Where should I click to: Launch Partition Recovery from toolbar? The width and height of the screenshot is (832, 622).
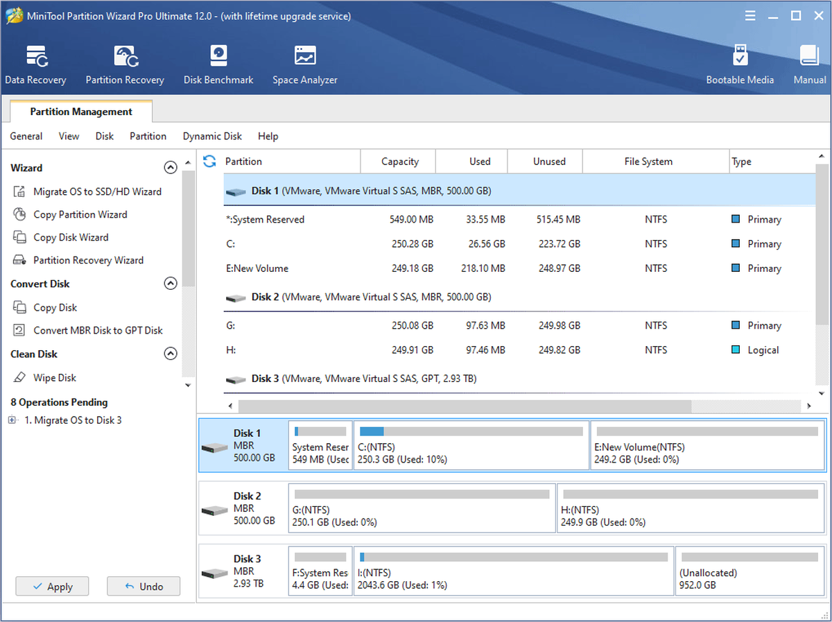point(125,65)
